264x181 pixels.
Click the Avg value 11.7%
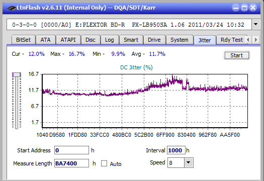[157, 54]
